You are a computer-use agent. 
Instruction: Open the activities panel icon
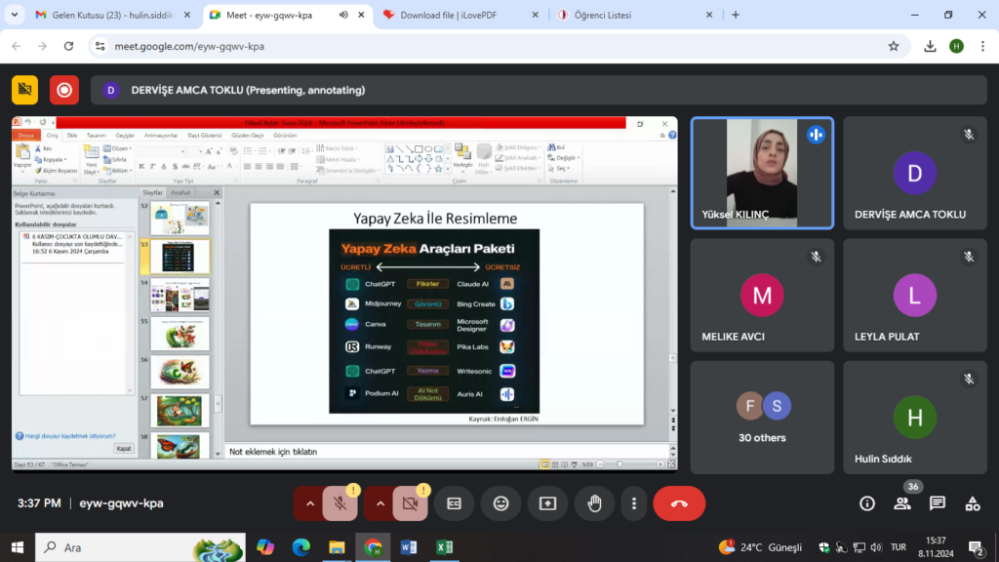tap(972, 503)
